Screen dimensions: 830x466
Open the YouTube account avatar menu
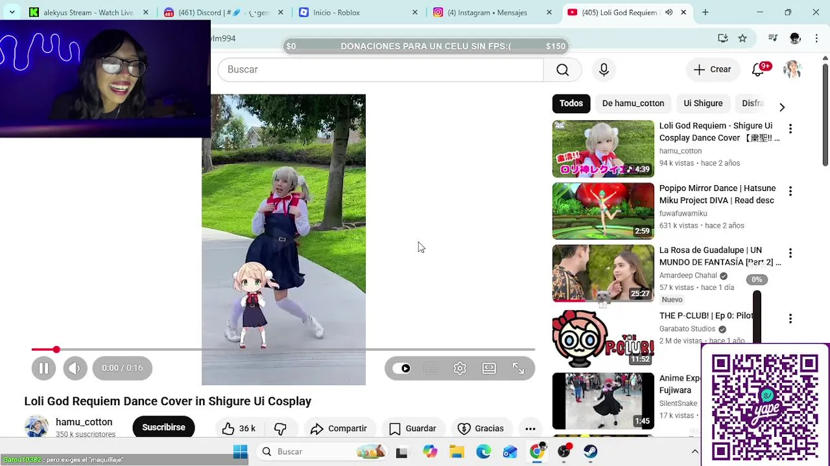[792, 69]
